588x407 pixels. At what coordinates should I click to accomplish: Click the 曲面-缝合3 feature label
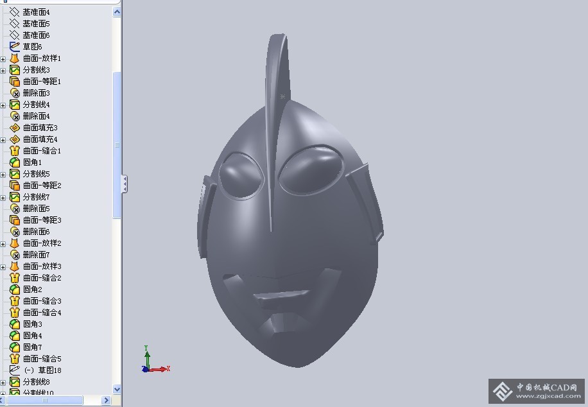click(42, 301)
